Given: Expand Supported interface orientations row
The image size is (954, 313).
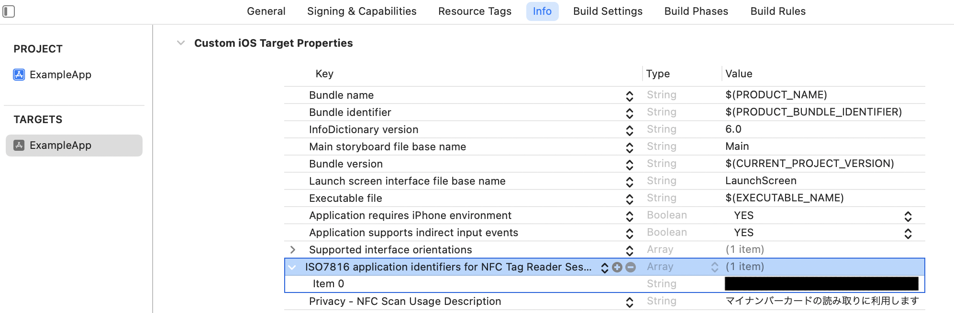Looking at the screenshot, I should [293, 250].
